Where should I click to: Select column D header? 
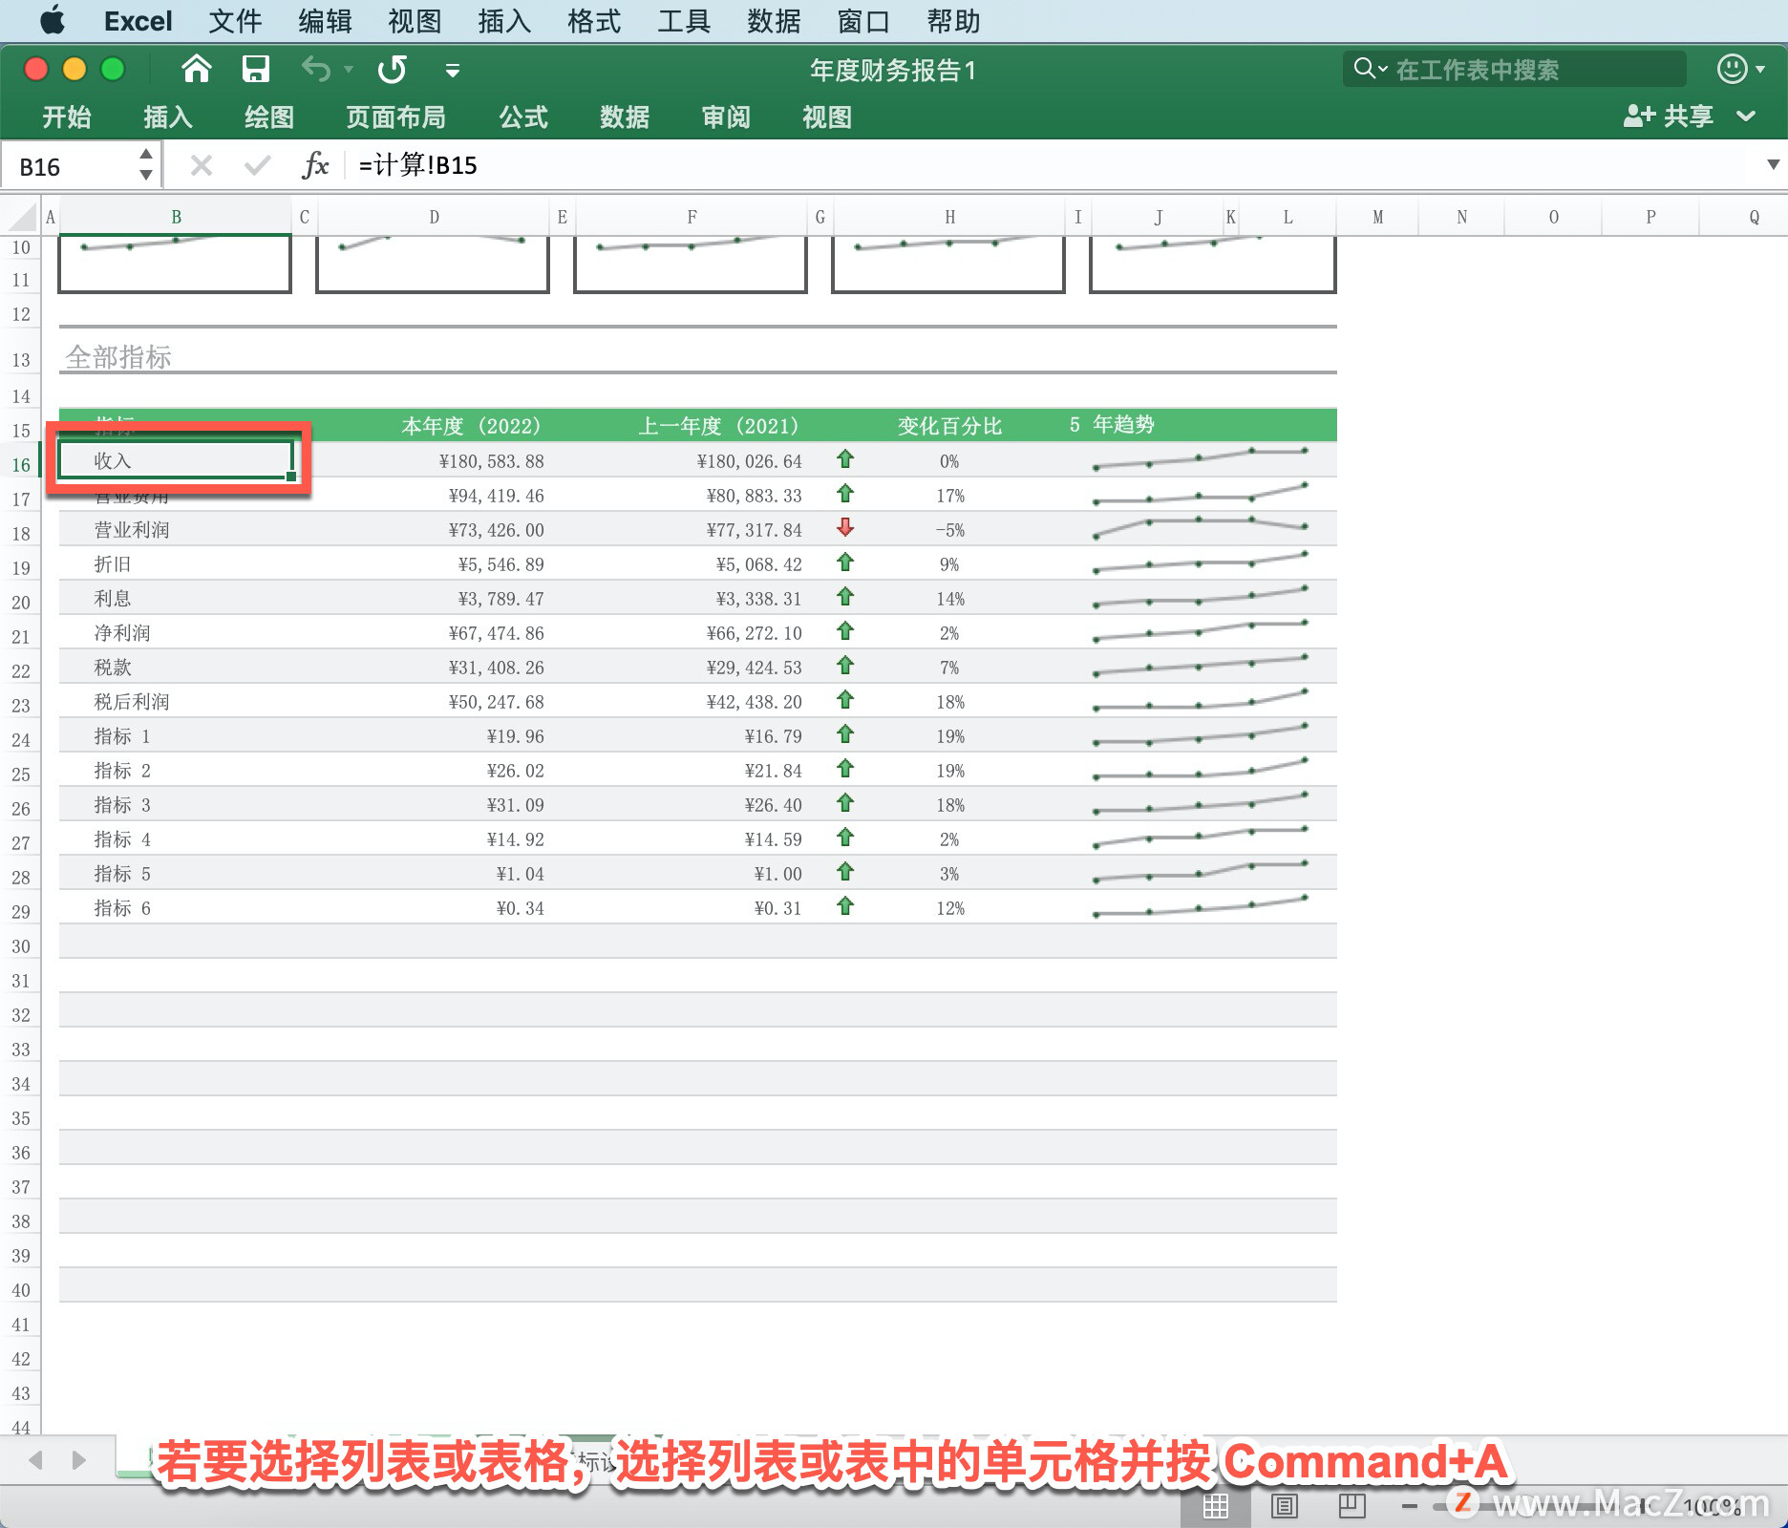pyautogui.click(x=434, y=217)
